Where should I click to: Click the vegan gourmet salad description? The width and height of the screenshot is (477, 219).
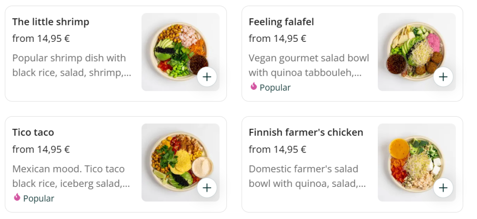tap(308, 66)
